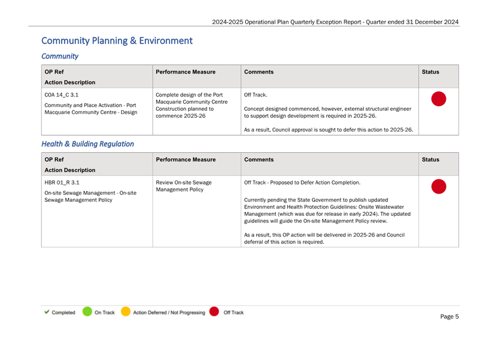482x340 pixels.
Task: Click the yellow Action Deferred legend circle
Action: (x=126, y=311)
